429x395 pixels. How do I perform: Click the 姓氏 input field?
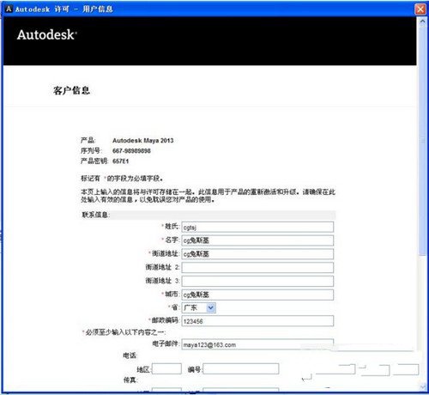tap(257, 227)
